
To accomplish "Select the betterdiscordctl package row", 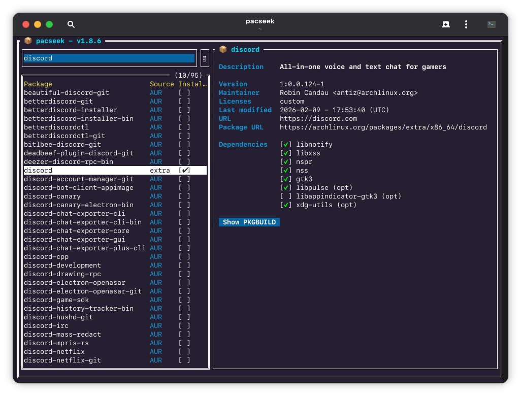I will pyautogui.click(x=115, y=127).
